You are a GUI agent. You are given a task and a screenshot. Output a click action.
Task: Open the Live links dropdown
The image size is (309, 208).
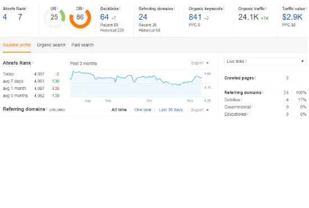[x=265, y=61]
